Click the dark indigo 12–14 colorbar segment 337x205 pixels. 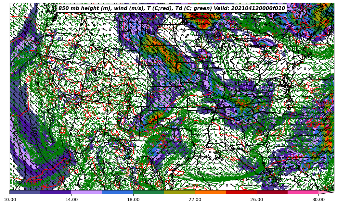click(x=56, y=192)
